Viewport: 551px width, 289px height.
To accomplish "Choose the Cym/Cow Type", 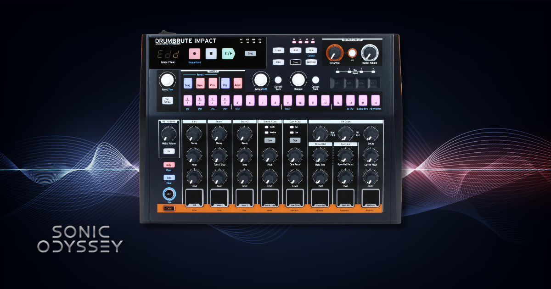I will [294, 140].
